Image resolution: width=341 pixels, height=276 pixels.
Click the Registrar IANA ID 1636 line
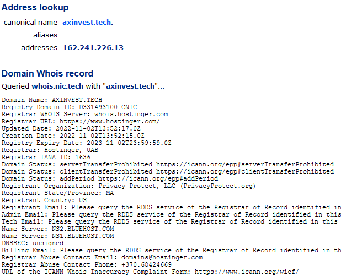tap(46, 157)
